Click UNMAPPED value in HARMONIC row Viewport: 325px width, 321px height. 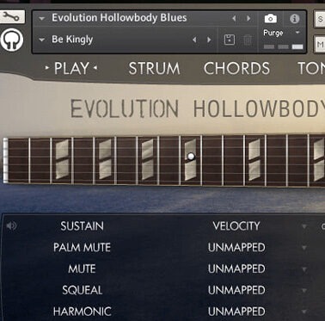click(x=236, y=312)
